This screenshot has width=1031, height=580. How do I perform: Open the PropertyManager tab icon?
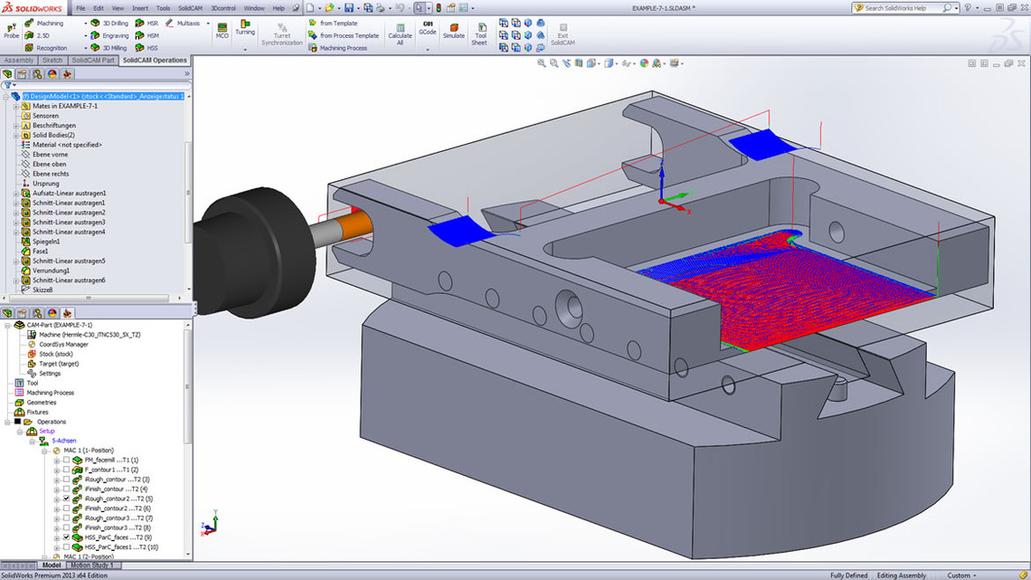coord(23,74)
